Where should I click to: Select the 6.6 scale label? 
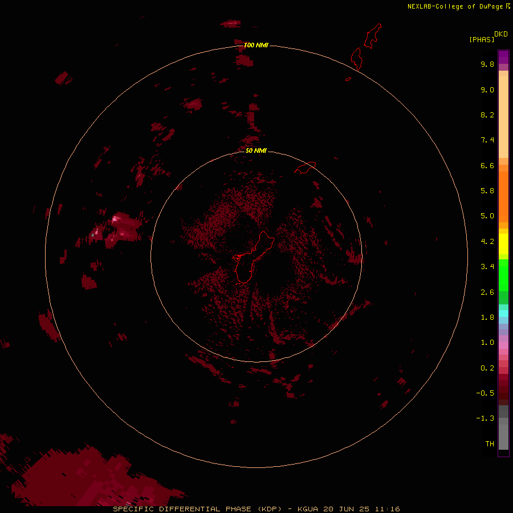[x=487, y=165]
